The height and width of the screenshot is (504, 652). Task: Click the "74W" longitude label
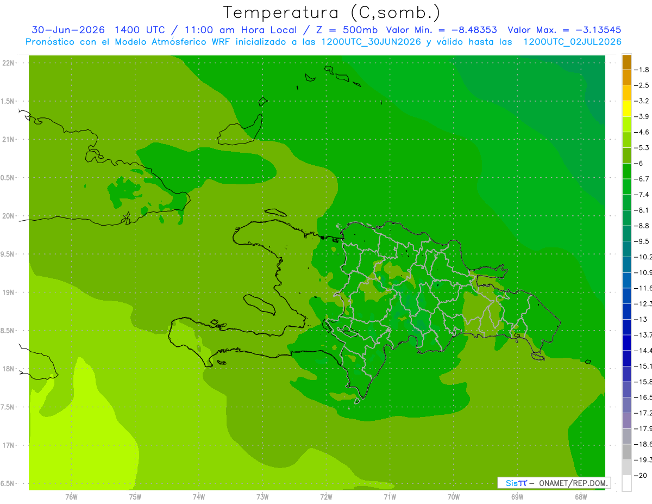tap(199, 497)
